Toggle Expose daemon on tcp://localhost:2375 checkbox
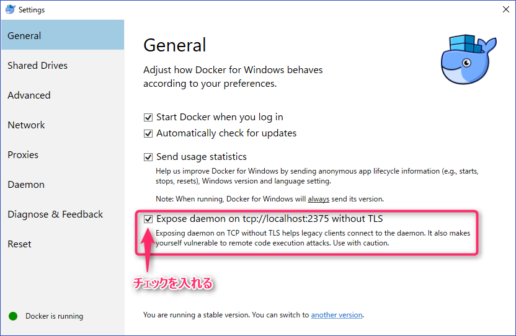516x336 pixels. [x=148, y=219]
